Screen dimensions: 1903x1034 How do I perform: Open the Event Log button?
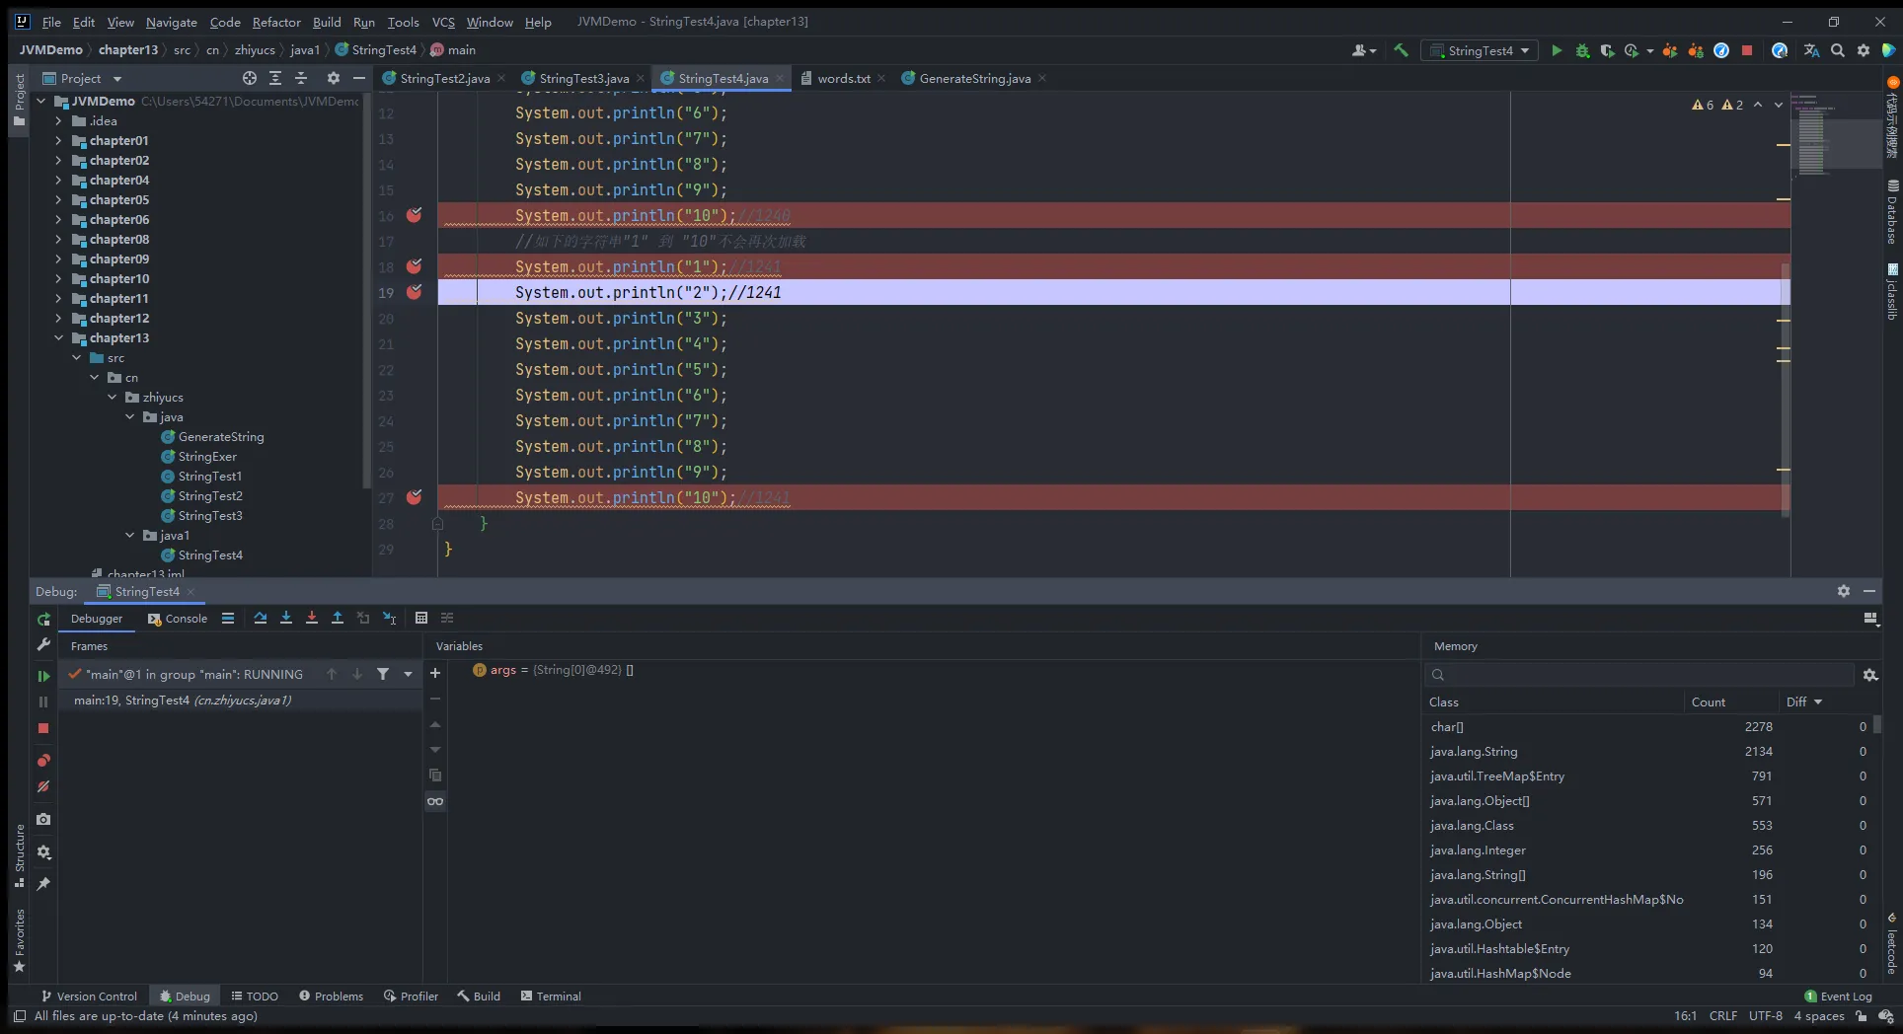(x=1838, y=996)
